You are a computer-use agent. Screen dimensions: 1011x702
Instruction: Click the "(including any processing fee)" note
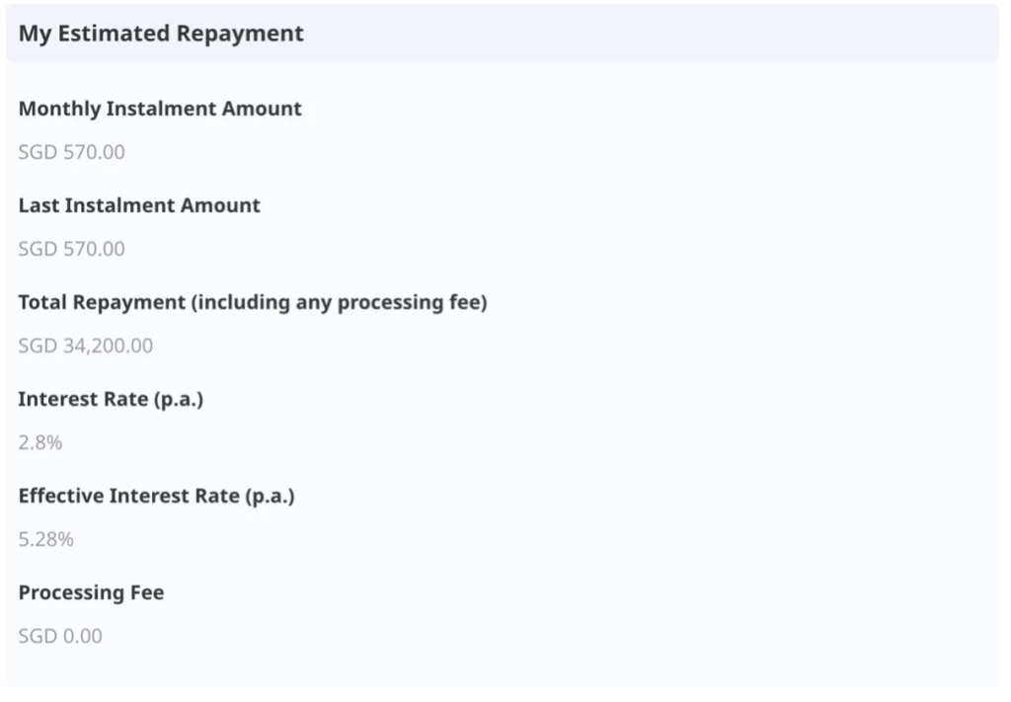(x=340, y=302)
